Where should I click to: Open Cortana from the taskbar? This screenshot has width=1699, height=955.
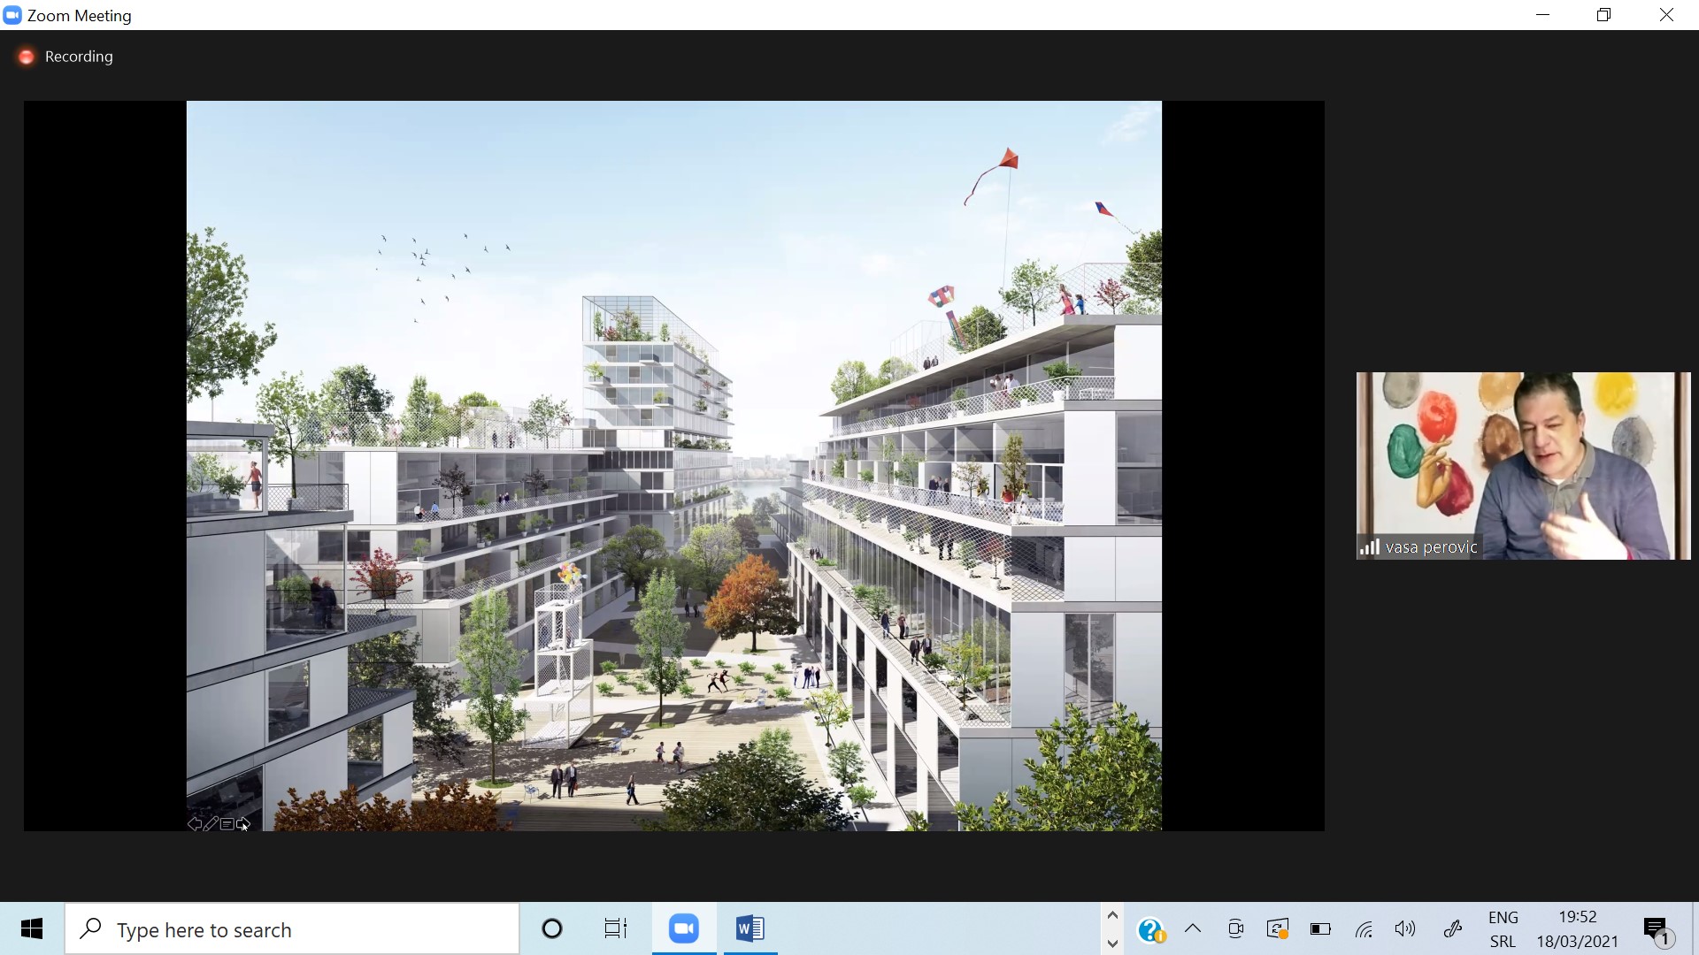[x=552, y=928]
